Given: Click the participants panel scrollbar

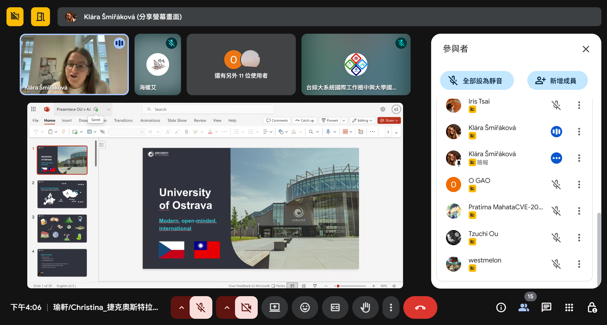Looking at the screenshot, I should pos(599,248).
